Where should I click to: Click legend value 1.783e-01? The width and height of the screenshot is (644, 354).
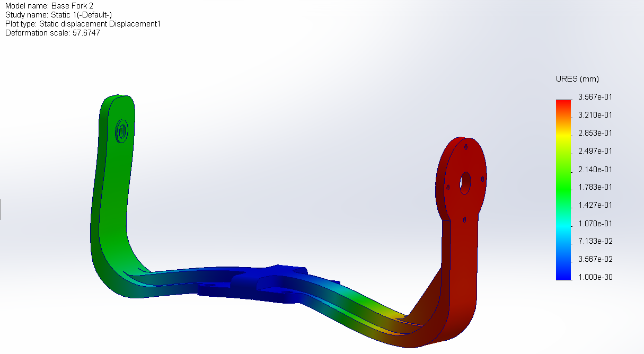pos(596,187)
